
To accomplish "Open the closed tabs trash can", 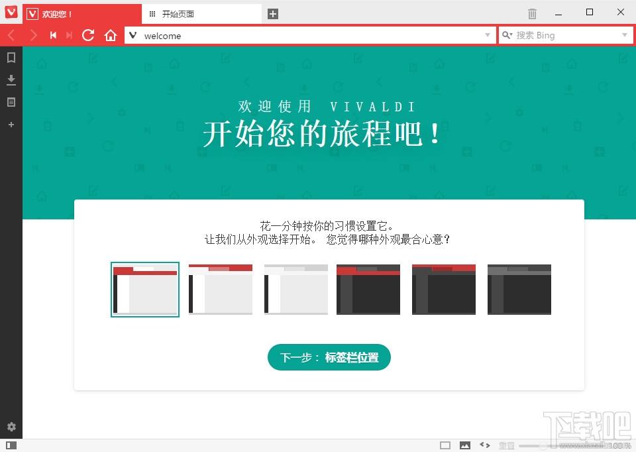I will click(x=532, y=14).
